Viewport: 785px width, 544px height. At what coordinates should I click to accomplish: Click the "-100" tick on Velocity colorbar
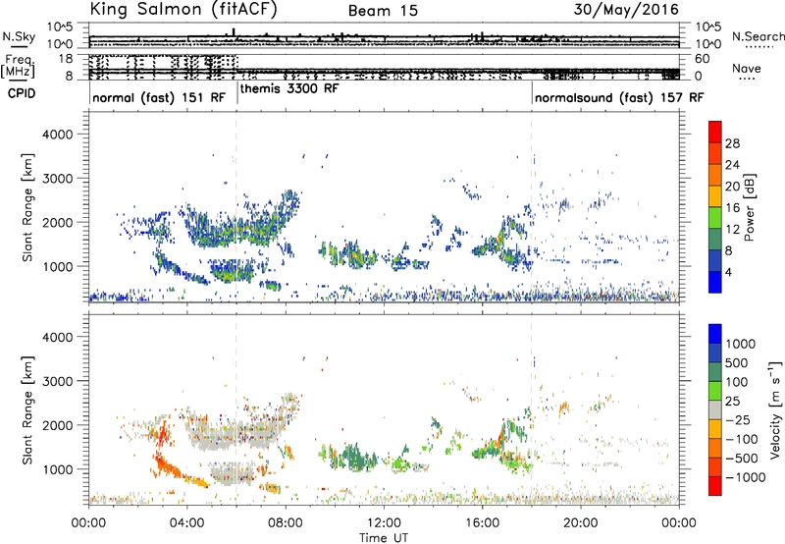742,439
